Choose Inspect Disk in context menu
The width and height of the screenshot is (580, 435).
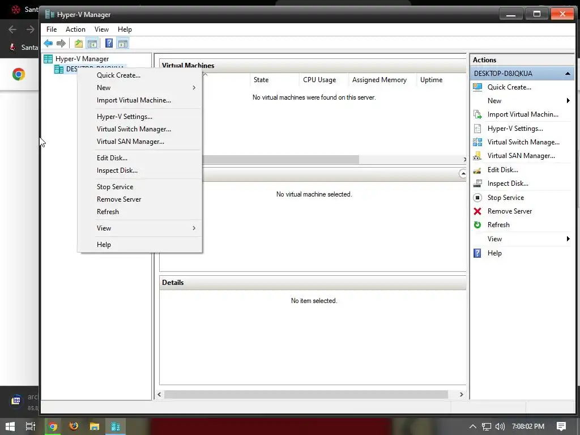point(140,170)
